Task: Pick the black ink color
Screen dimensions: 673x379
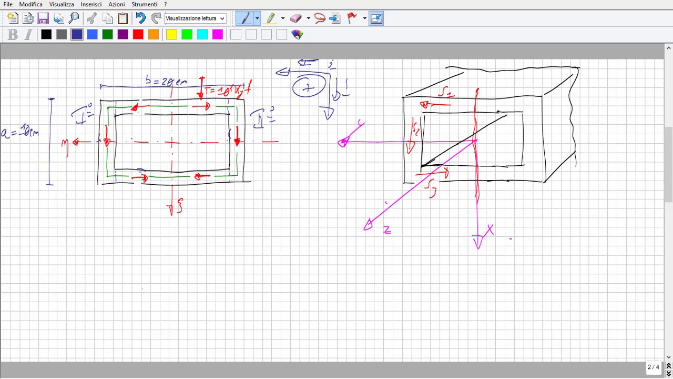Action: (46, 35)
